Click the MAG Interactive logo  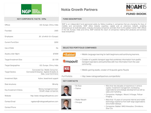67,69
